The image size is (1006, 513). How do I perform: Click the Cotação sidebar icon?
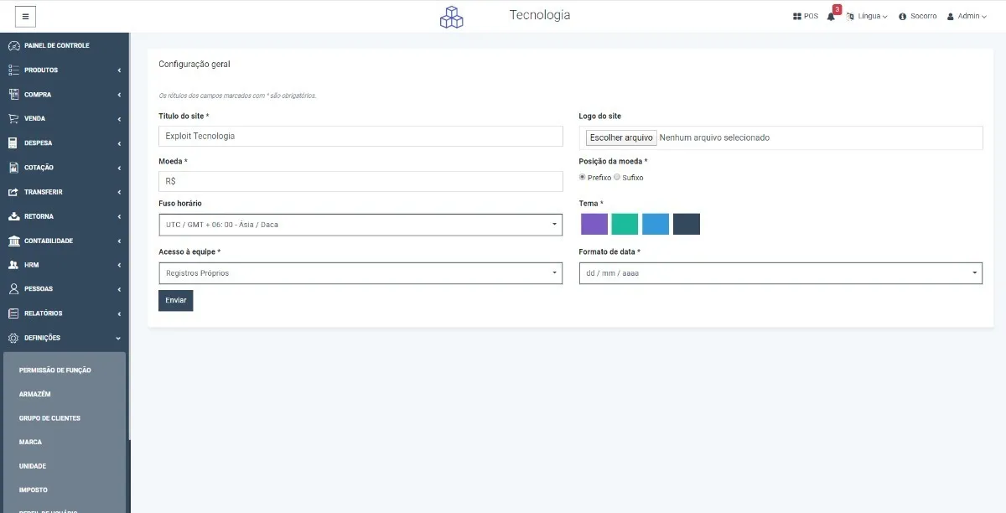pyautogui.click(x=13, y=167)
